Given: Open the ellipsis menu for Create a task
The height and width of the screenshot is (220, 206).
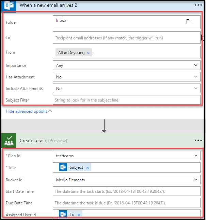Looking at the screenshot, I should coord(198,140).
